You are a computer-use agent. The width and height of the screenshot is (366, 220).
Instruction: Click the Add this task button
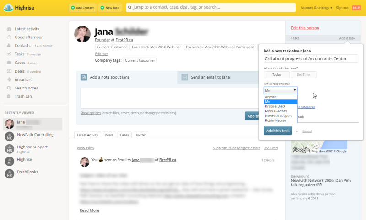coord(278,131)
